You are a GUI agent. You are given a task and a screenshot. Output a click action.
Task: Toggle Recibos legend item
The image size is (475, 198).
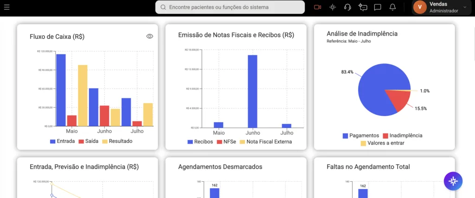click(200, 142)
